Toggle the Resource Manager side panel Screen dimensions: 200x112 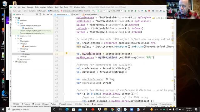(x=11, y=30)
